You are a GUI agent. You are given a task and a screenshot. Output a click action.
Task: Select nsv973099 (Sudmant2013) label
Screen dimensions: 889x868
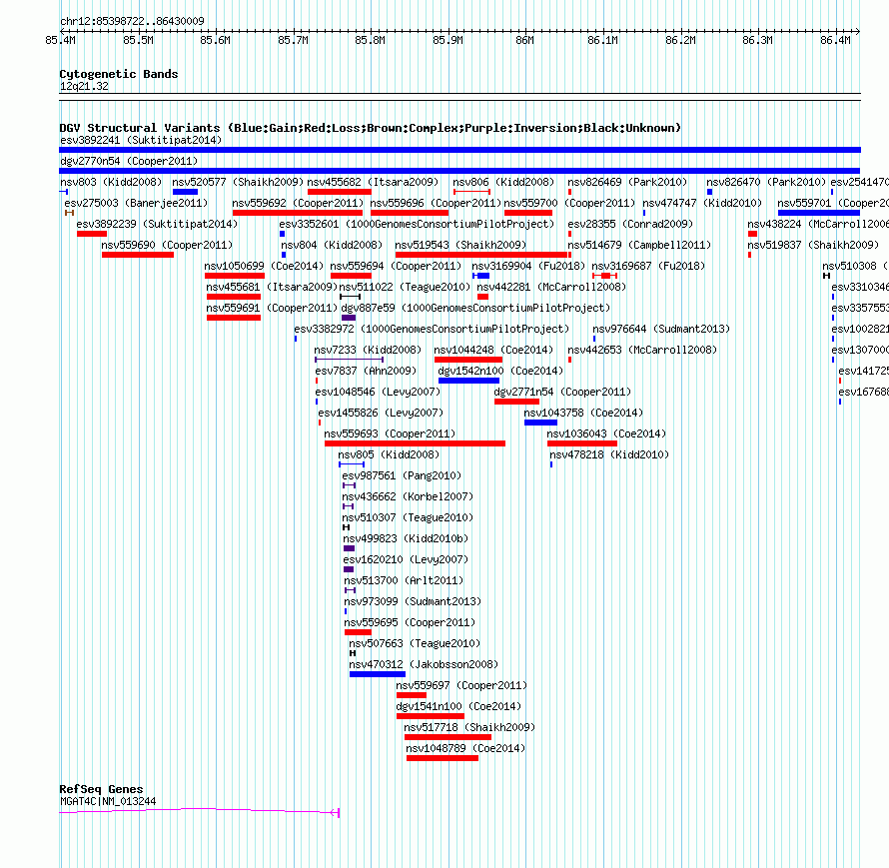tap(413, 601)
